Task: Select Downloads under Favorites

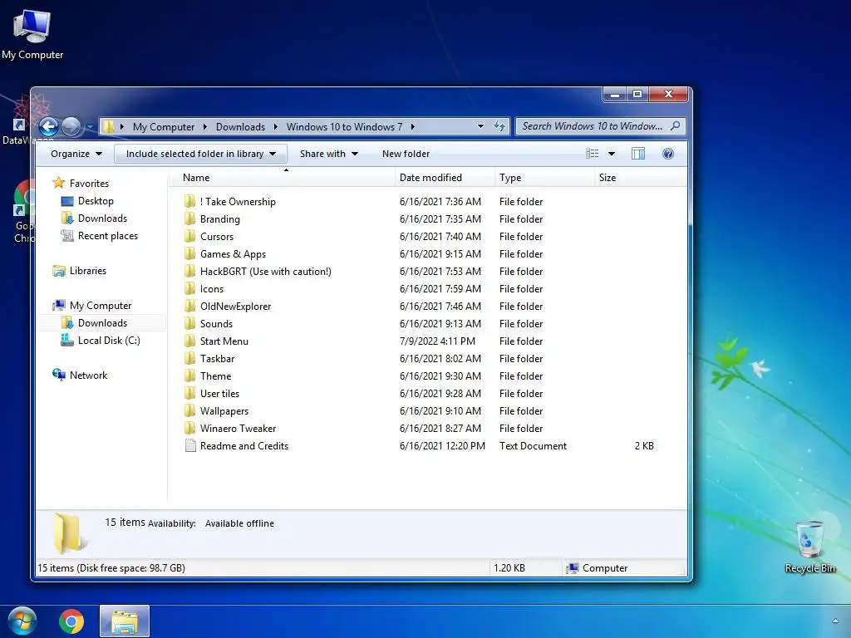Action: (x=102, y=218)
